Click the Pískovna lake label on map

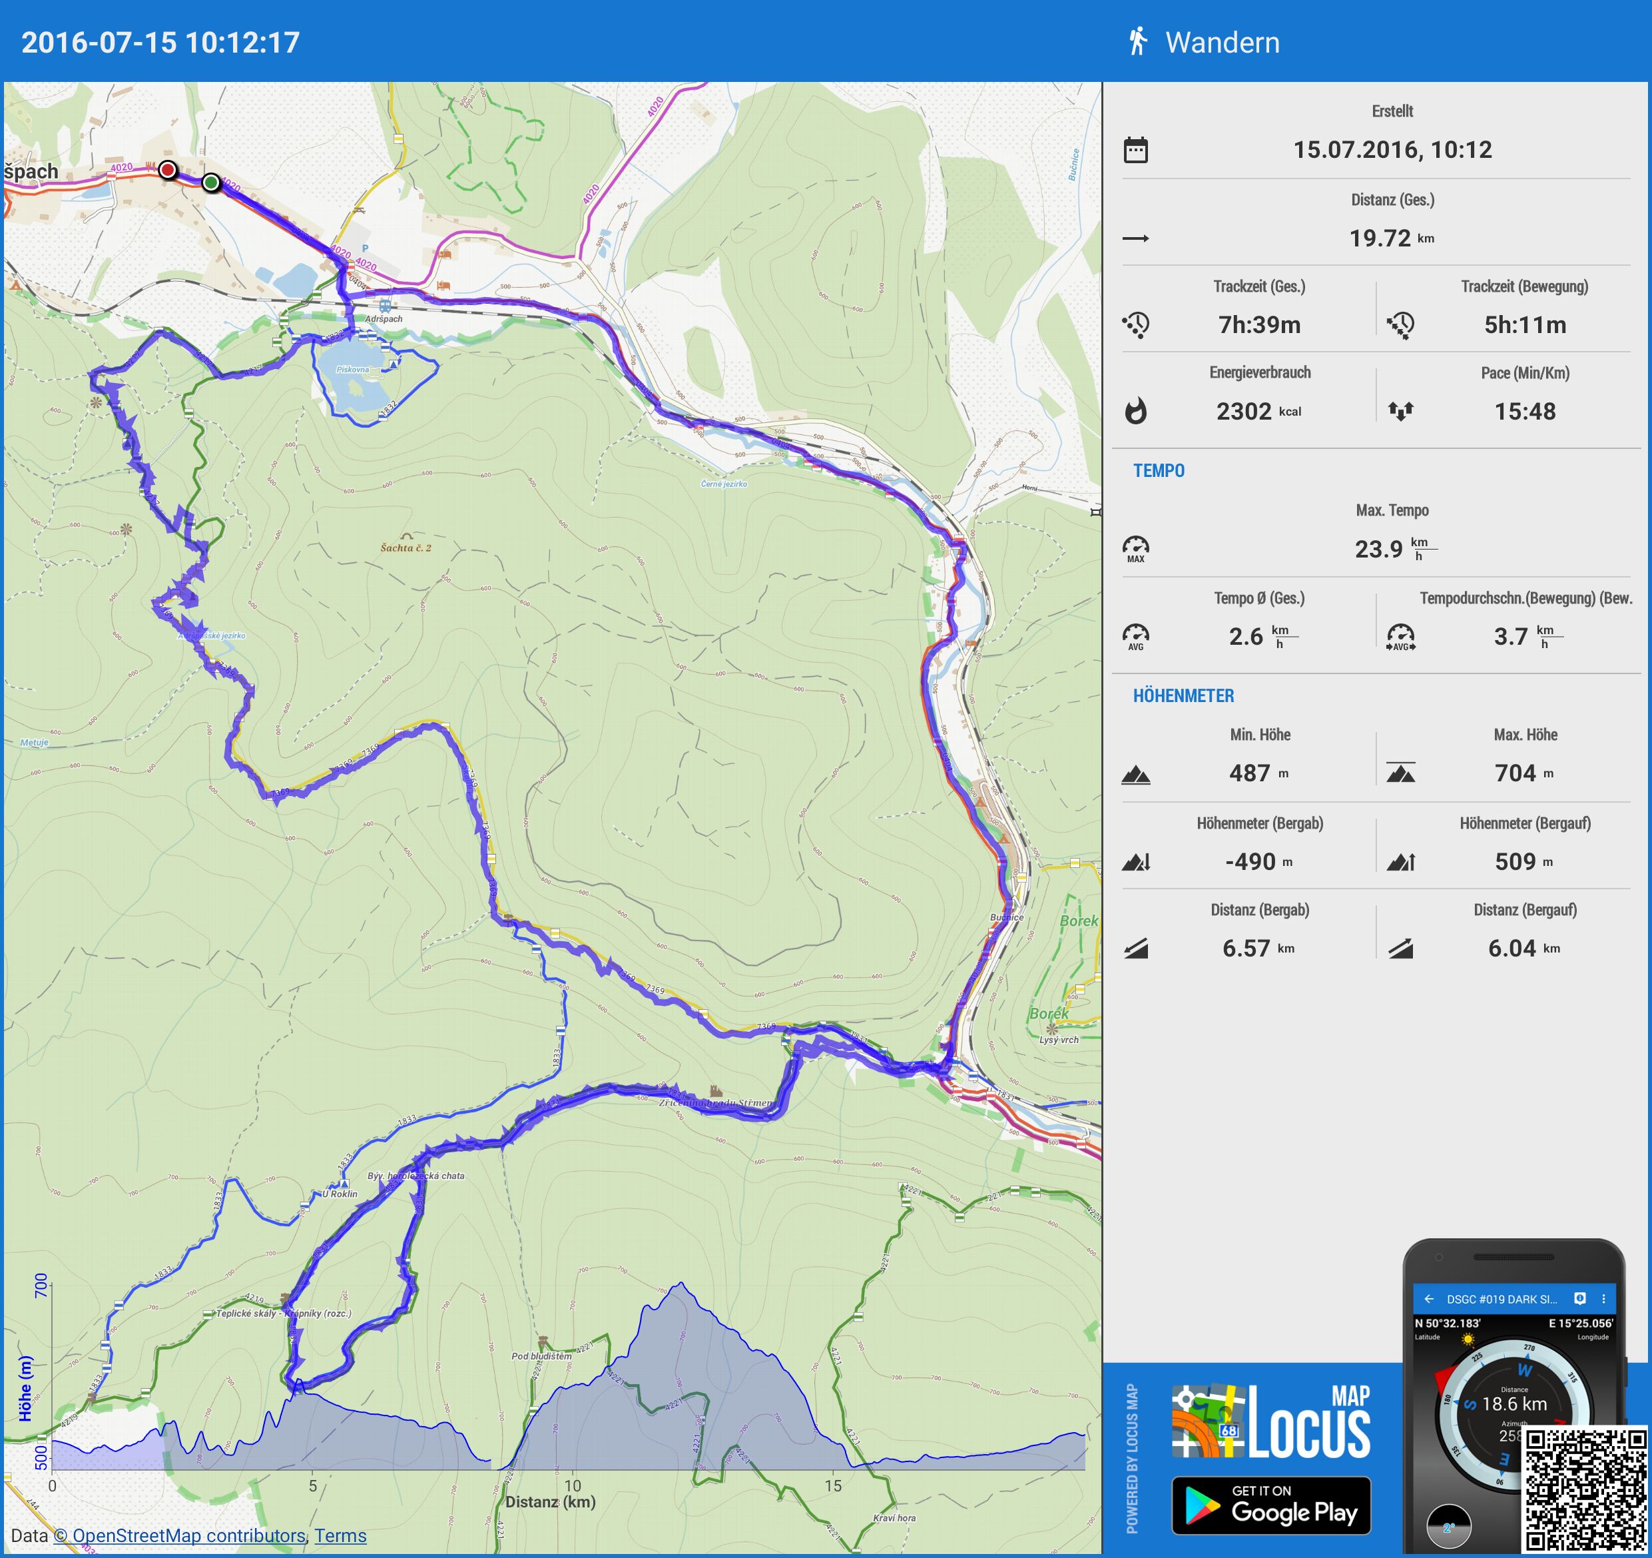tap(352, 370)
